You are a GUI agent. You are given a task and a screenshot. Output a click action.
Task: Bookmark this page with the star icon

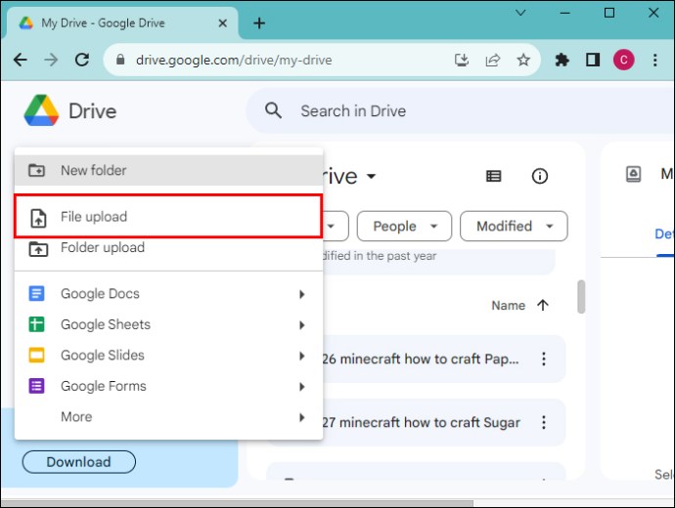[523, 60]
